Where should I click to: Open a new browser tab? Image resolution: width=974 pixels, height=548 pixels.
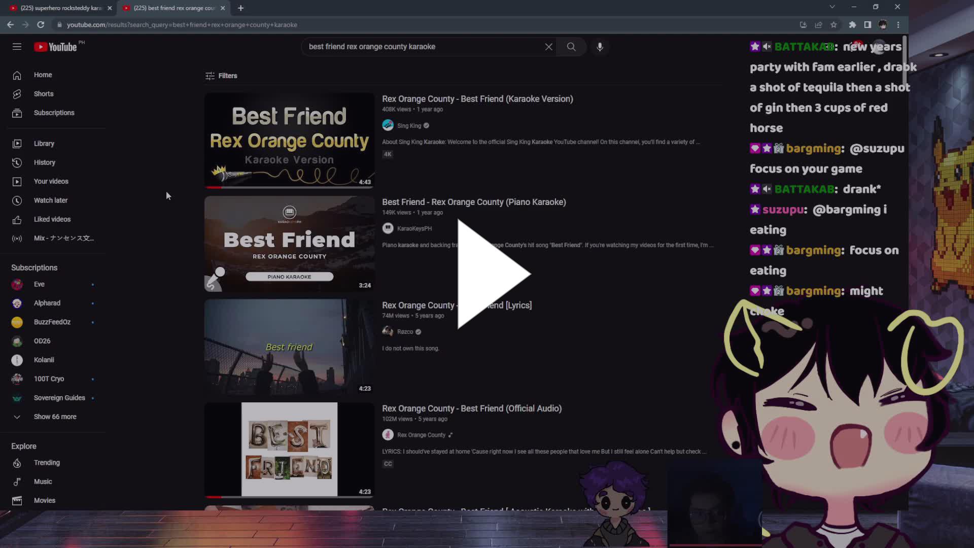pyautogui.click(x=240, y=8)
